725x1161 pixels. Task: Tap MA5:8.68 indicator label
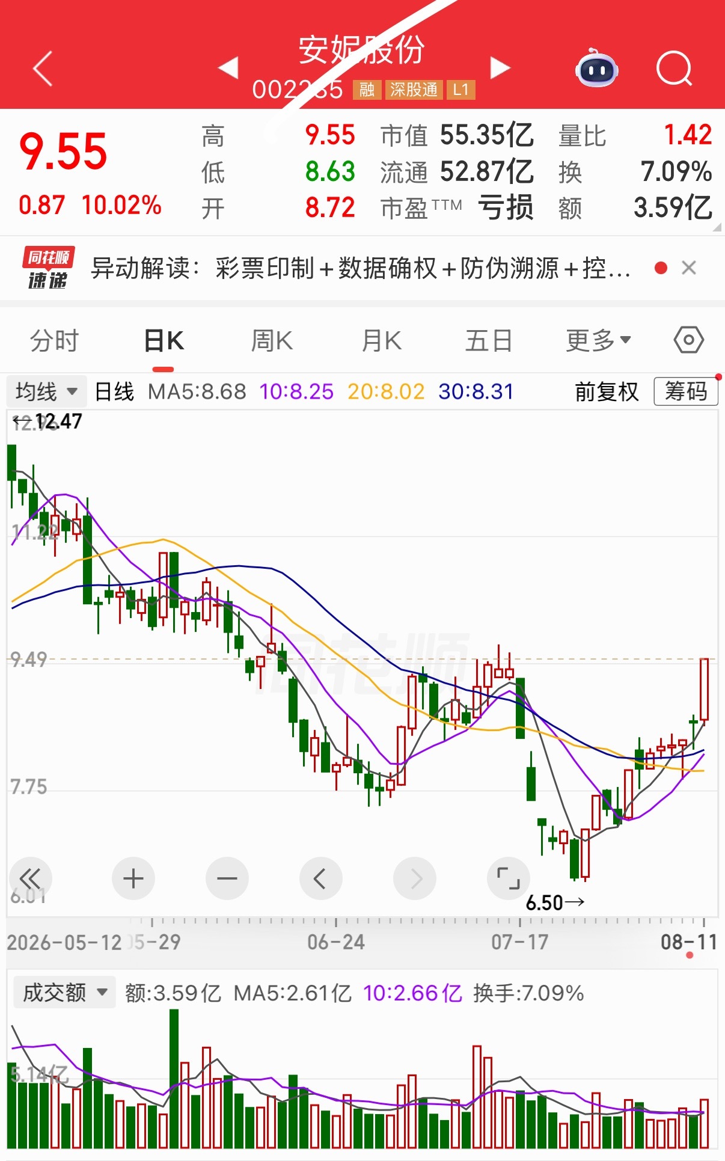click(197, 392)
